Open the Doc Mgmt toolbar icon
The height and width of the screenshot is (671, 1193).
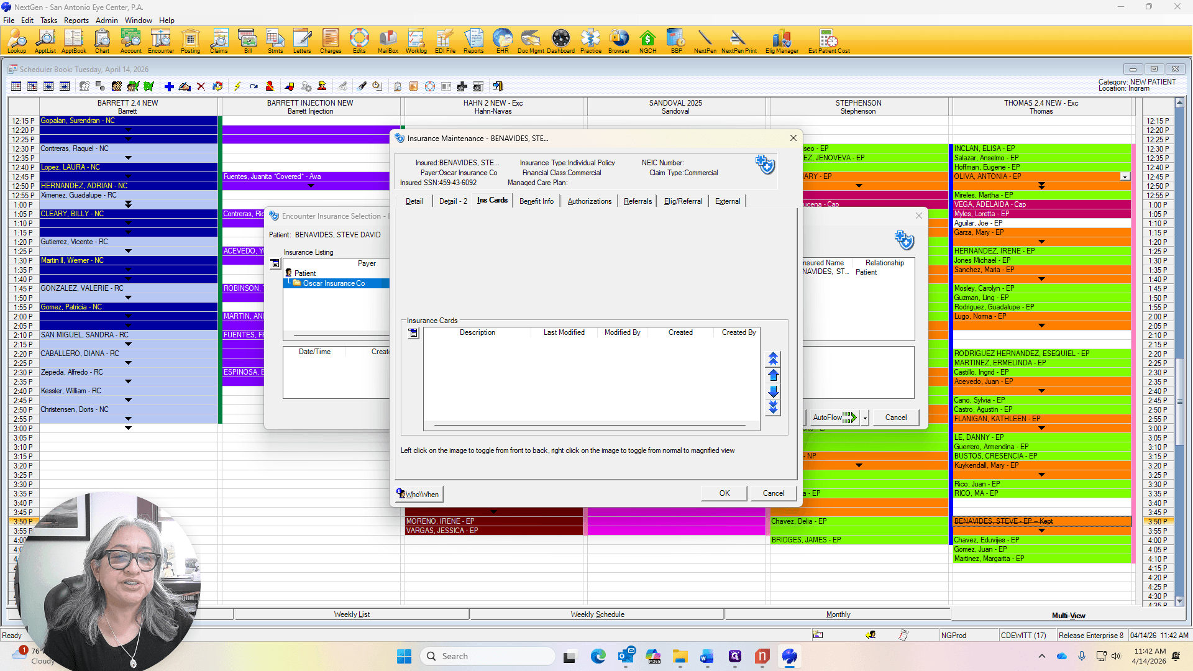(531, 41)
